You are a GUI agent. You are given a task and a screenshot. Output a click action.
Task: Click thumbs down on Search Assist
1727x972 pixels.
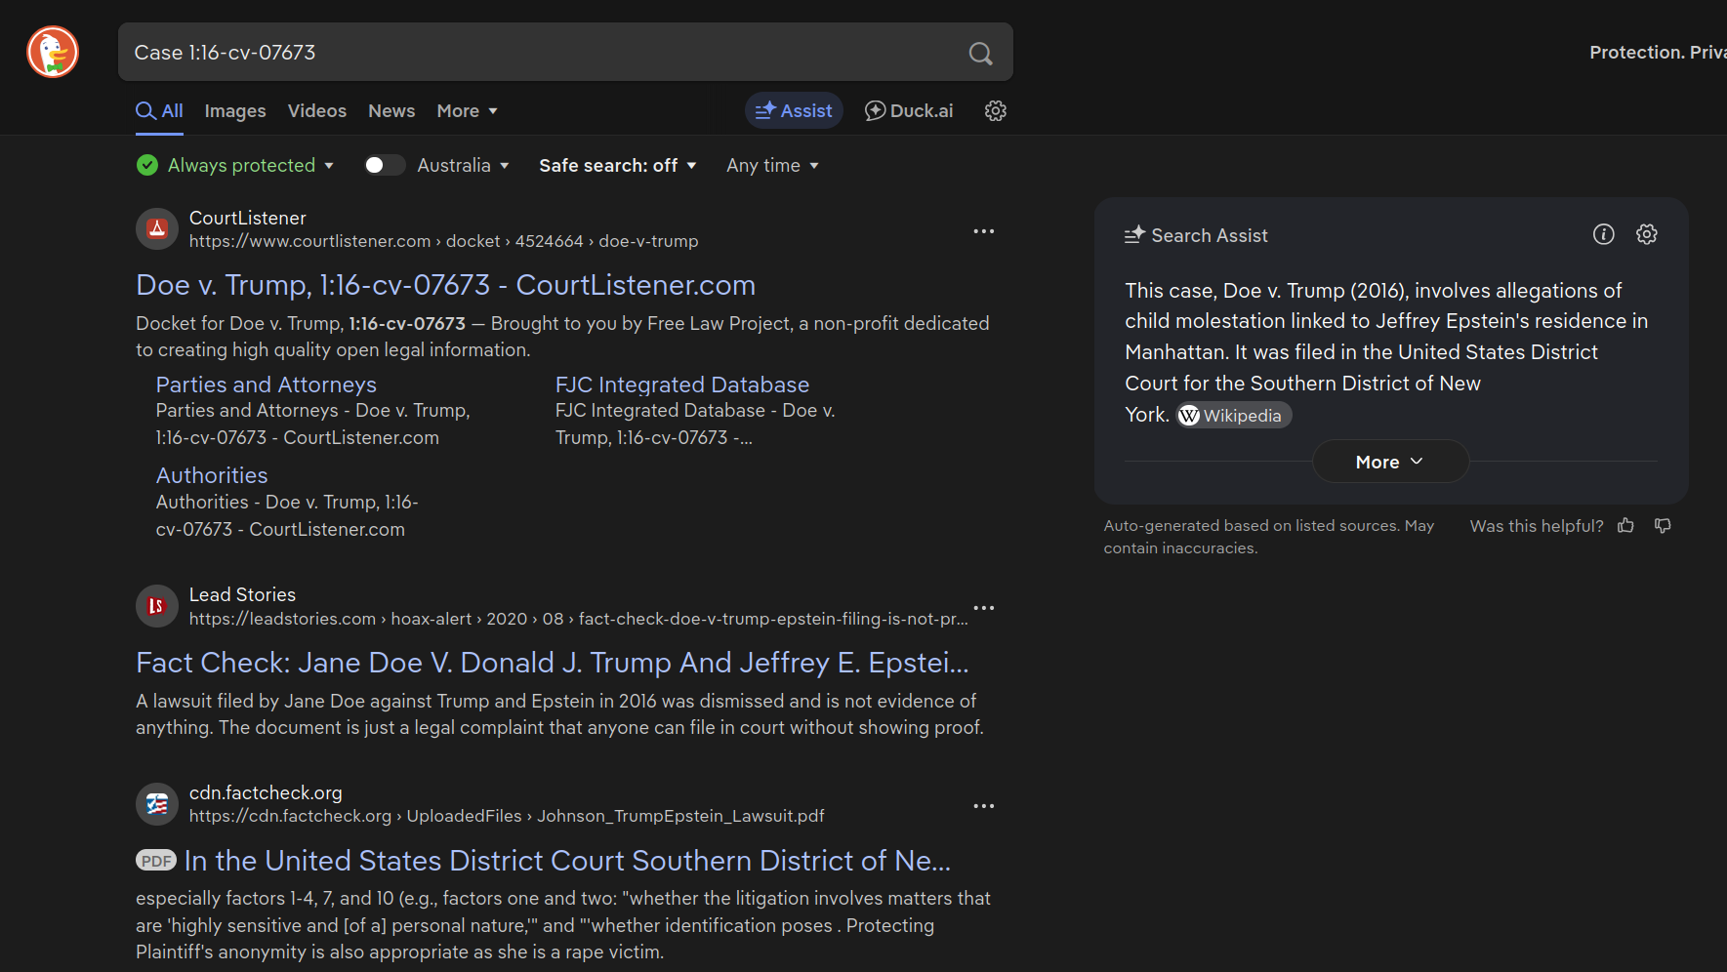(x=1663, y=526)
